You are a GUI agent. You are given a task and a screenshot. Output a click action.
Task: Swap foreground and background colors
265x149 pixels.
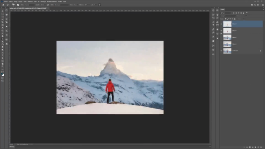[x=3, y=72]
